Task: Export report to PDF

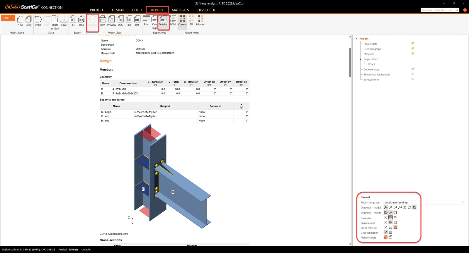Action: pyautogui.click(x=129, y=21)
